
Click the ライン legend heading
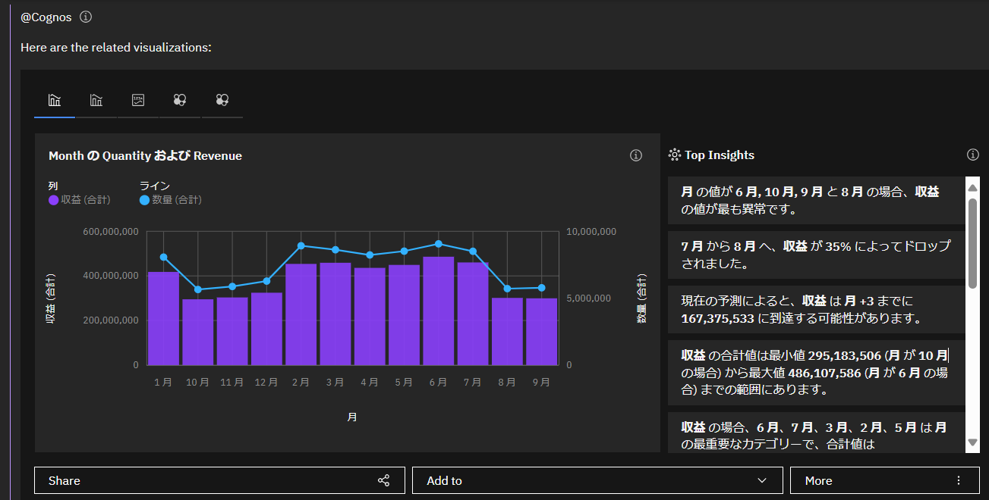pyautogui.click(x=155, y=186)
